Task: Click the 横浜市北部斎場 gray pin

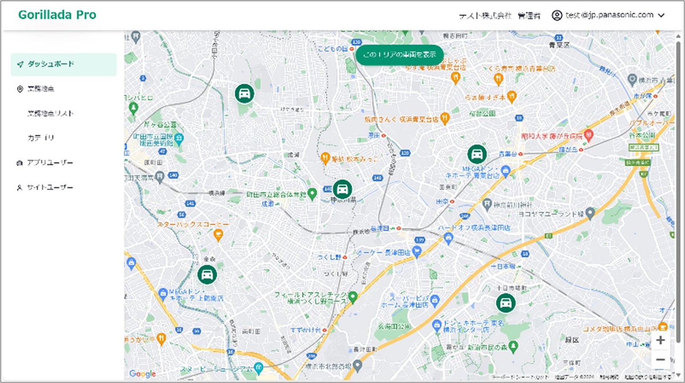Action: [357, 365]
